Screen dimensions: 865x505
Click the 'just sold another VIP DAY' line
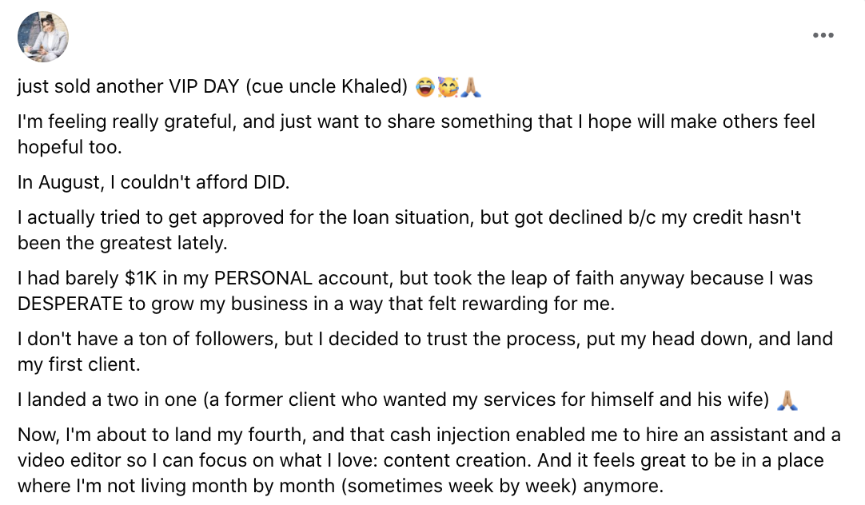point(213,86)
